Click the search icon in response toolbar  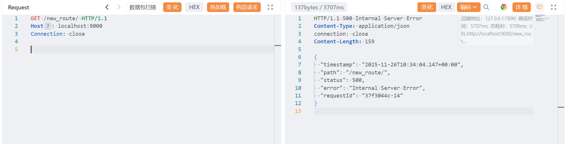486,7
